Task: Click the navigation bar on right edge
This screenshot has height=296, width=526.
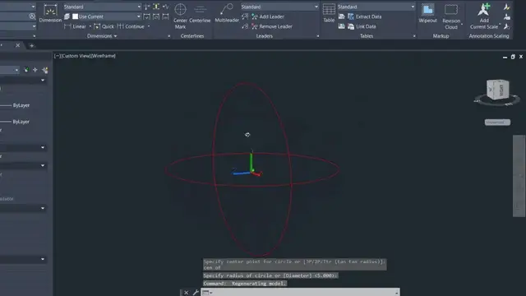Action: 519,176
